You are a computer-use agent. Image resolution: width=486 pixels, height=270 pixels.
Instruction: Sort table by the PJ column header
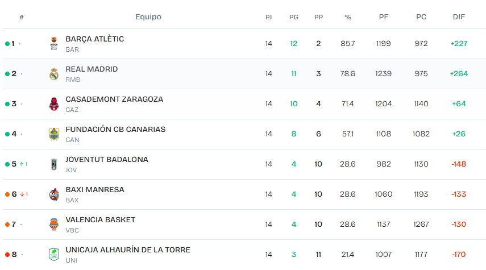[268, 17]
